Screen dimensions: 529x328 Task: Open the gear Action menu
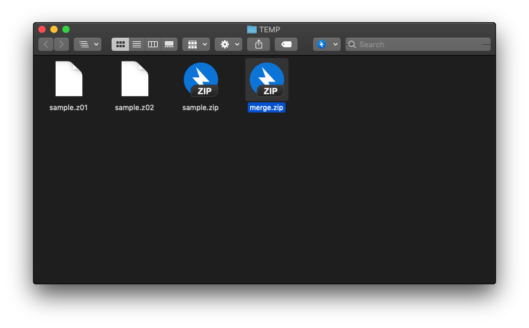tap(229, 44)
